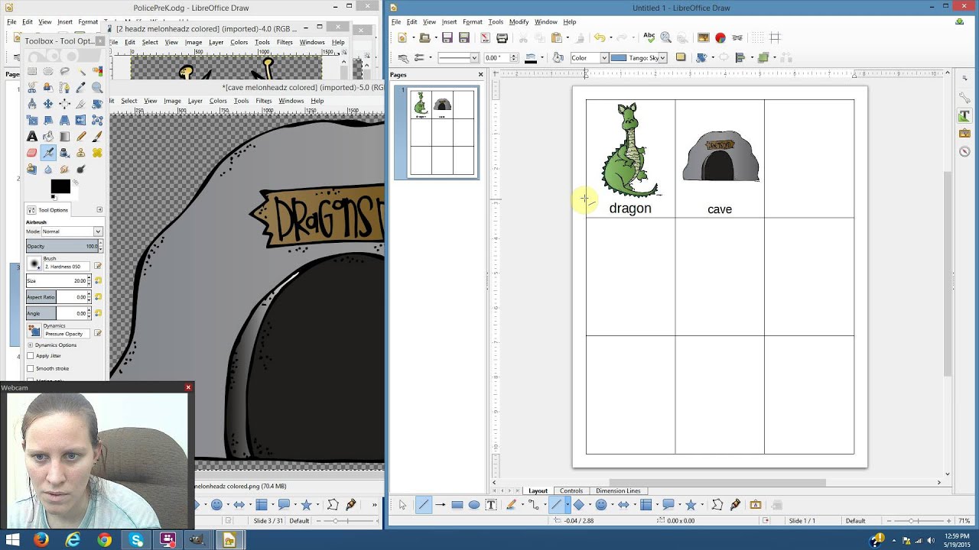Open Draw's Insert menu
Image resolution: width=979 pixels, height=550 pixels.
pos(449,21)
